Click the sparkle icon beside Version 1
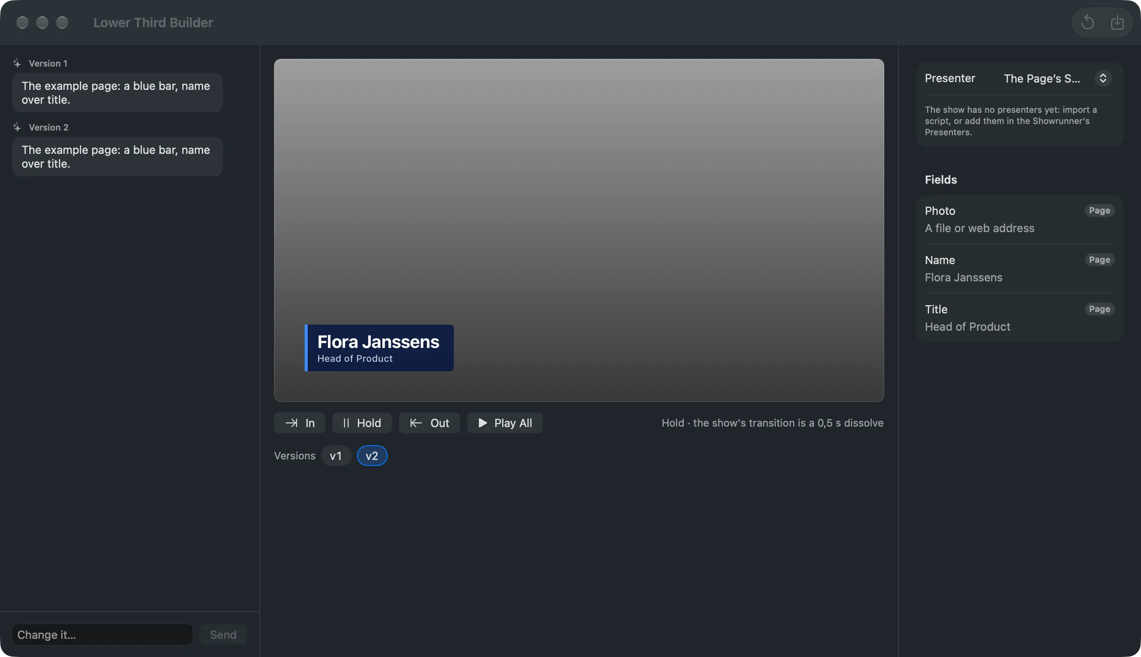Viewport: 1141px width, 657px height. coord(17,63)
